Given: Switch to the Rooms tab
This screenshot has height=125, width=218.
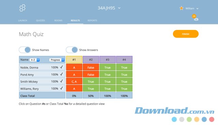Looking at the screenshot, I should click(x=58, y=20).
